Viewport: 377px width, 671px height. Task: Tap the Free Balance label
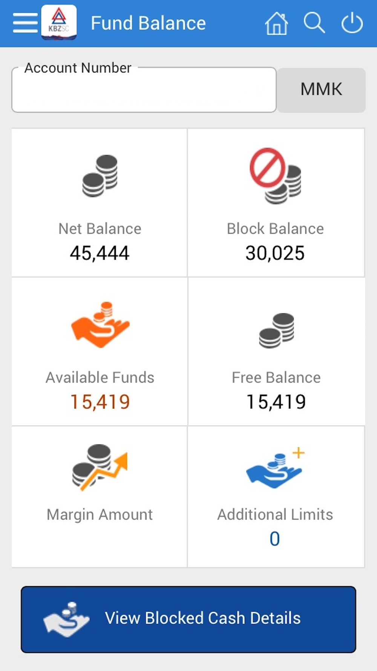point(276,377)
